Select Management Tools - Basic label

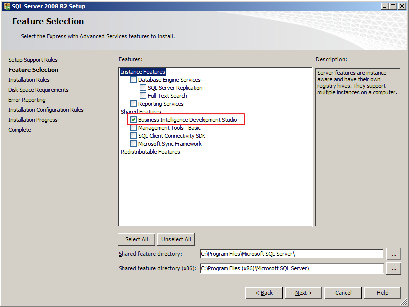click(169, 128)
